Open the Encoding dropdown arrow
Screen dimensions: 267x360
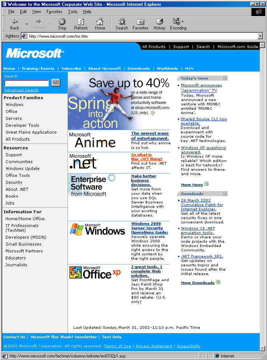[182, 21]
